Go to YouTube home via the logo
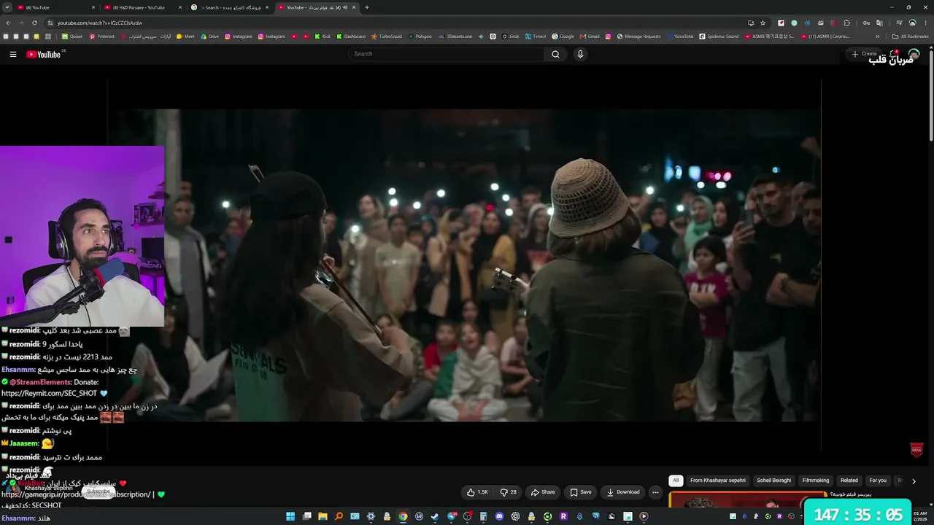 point(44,54)
